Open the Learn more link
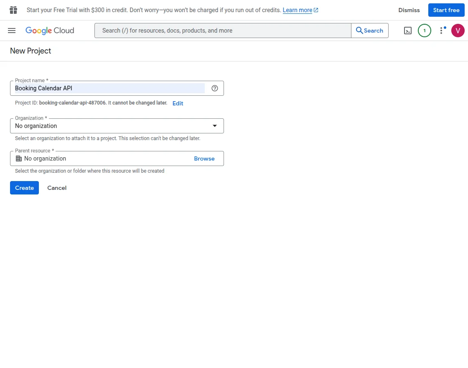This screenshot has height=368, width=468. (298, 10)
